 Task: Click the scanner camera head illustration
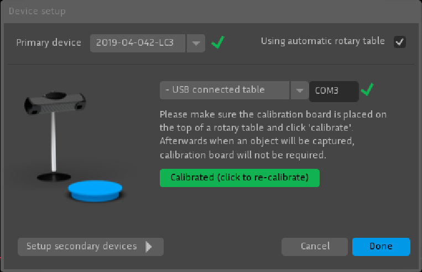point(55,103)
